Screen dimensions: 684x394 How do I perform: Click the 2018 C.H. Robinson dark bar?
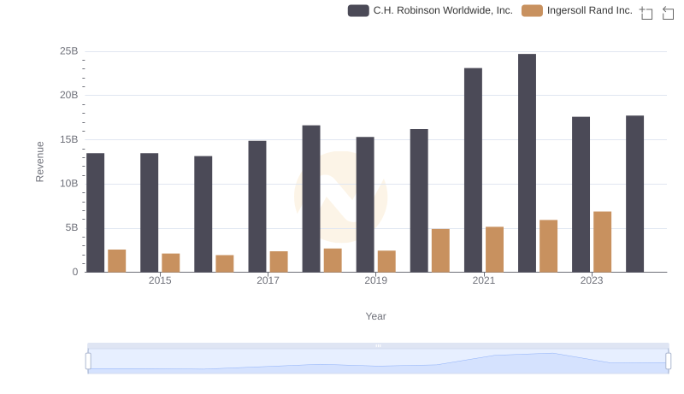point(311,198)
